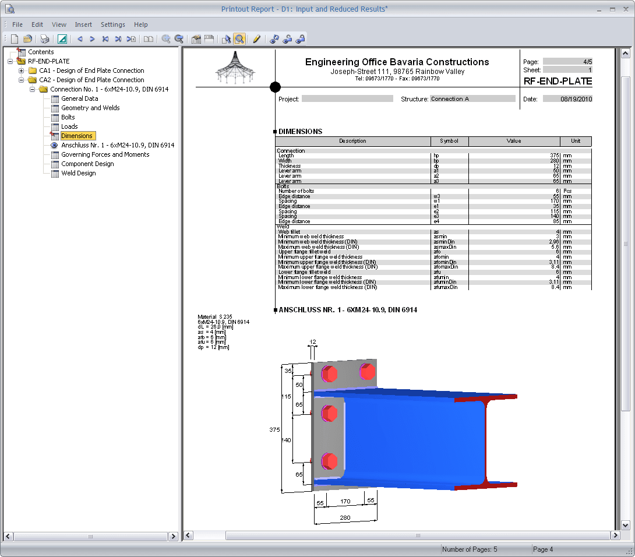
Task: Open the Insert menu
Action: (83, 24)
